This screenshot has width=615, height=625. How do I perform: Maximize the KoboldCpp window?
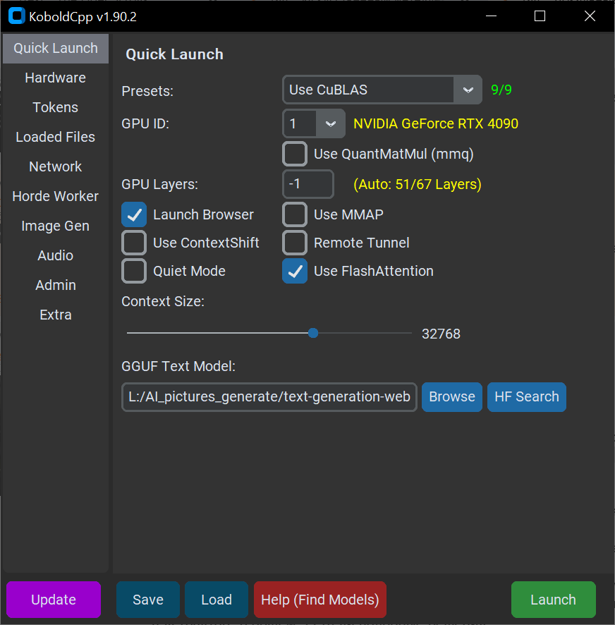pos(540,16)
